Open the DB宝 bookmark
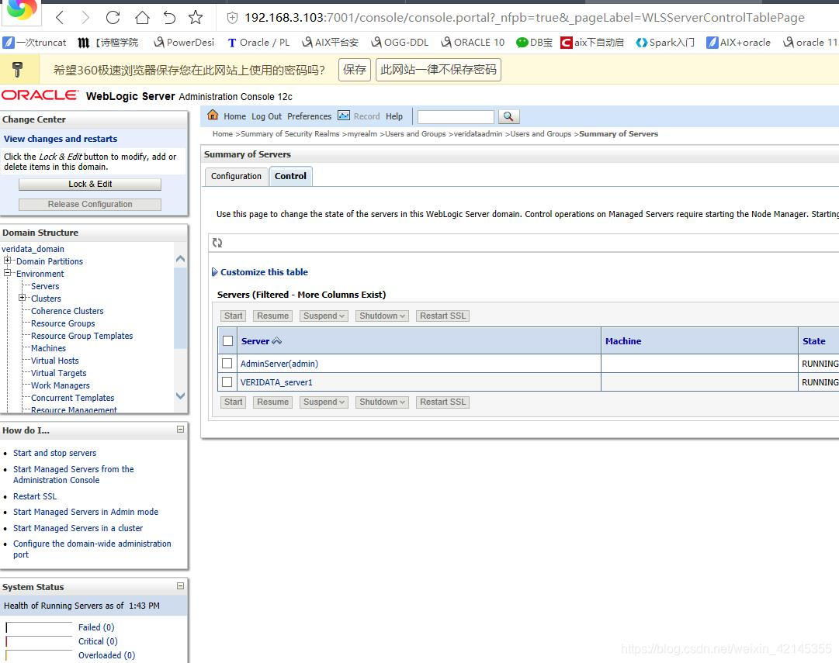 [x=534, y=43]
